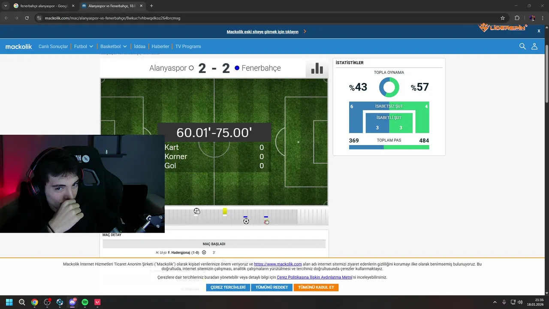The image size is (549, 309).
Task: Show hidden system tray icons
Action: (495, 302)
